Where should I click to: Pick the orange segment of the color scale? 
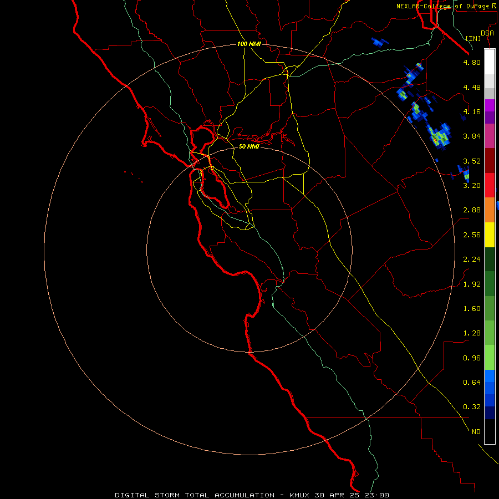point(490,210)
